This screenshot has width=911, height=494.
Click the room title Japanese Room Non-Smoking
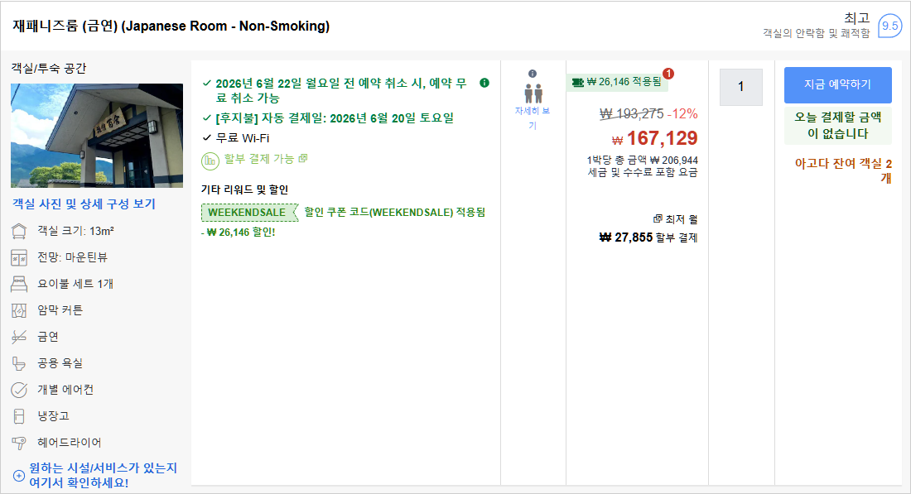[x=171, y=26]
